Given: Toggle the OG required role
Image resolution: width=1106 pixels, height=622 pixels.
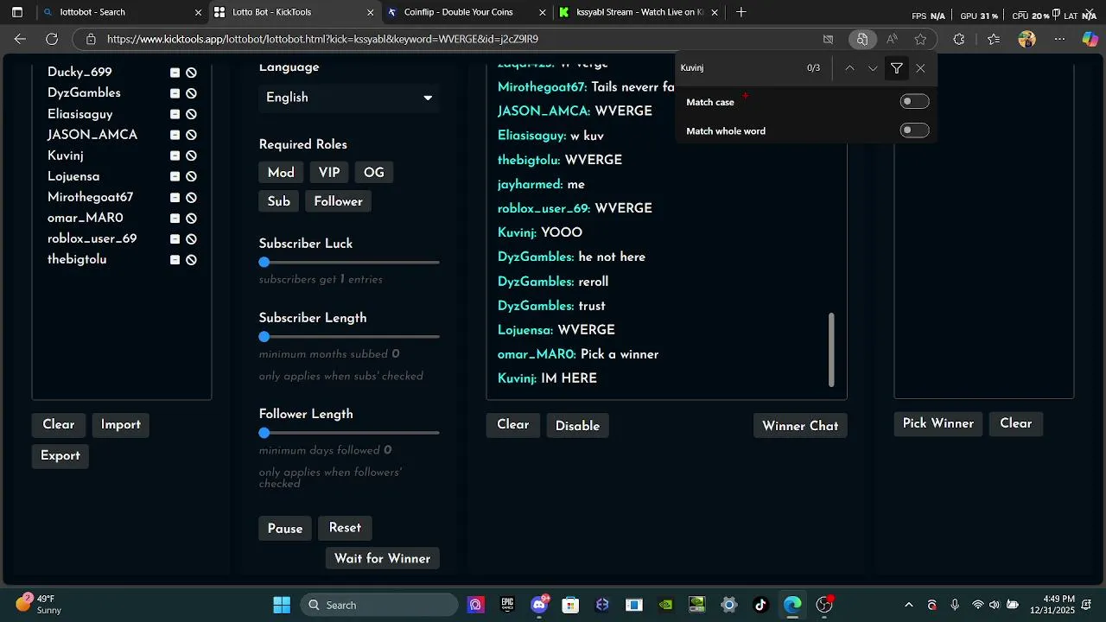Looking at the screenshot, I should (x=374, y=173).
